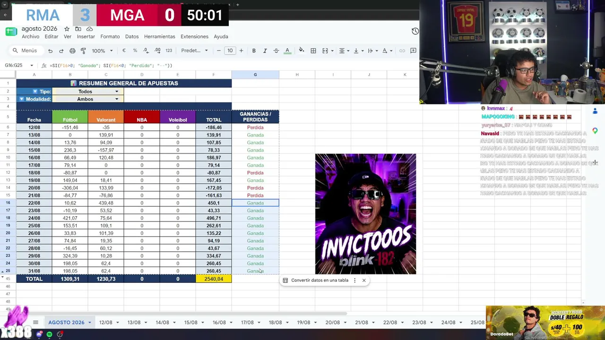Open the borders tool
Screen dimensions: 605x340
(313, 51)
